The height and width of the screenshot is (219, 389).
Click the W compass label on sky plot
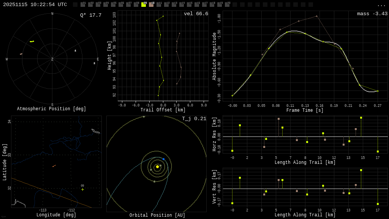tap(7, 59)
